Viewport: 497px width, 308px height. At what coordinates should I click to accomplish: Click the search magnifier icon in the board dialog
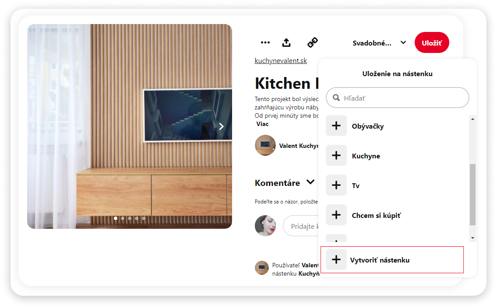[x=336, y=98]
